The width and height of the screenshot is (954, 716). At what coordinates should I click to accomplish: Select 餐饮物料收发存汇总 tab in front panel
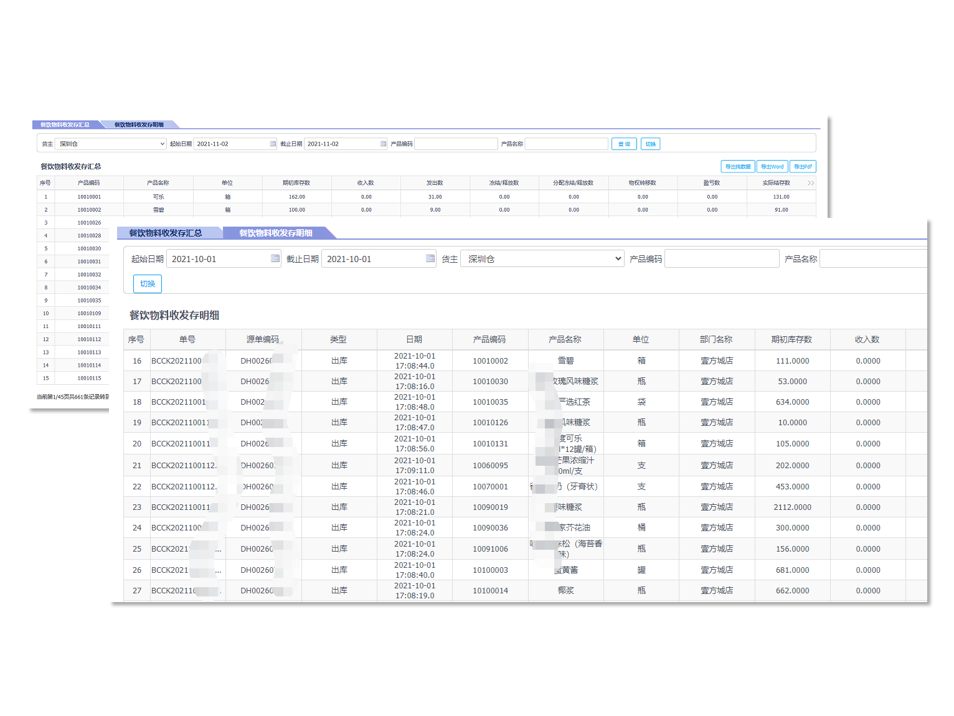[166, 233]
